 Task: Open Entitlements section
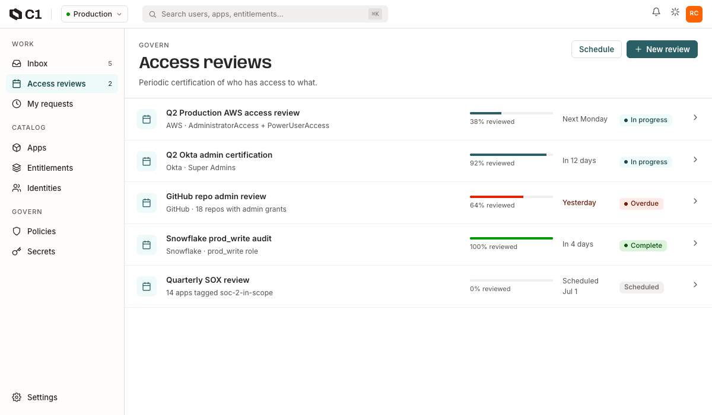(62, 168)
